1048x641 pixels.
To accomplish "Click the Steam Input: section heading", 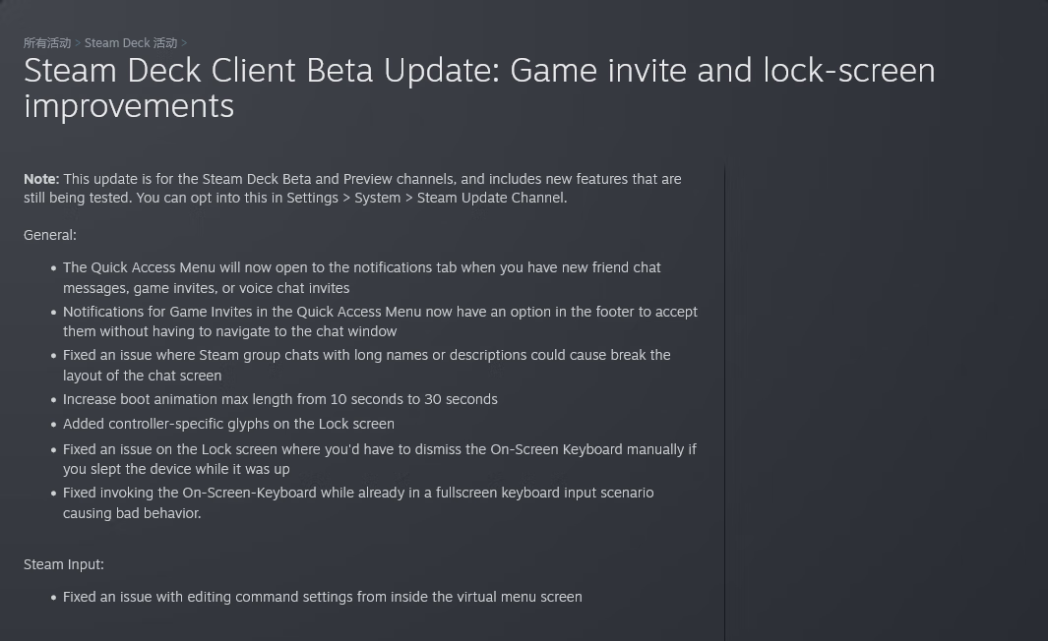I will (64, 565).
